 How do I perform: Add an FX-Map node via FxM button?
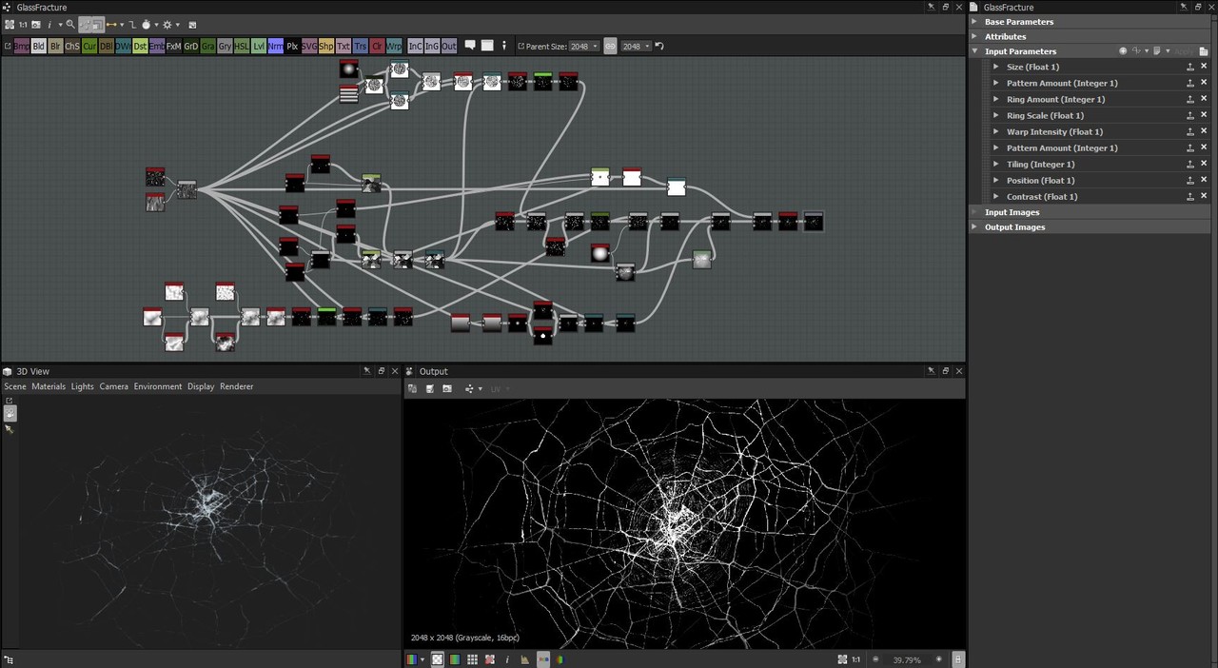[x=174, y=46]
